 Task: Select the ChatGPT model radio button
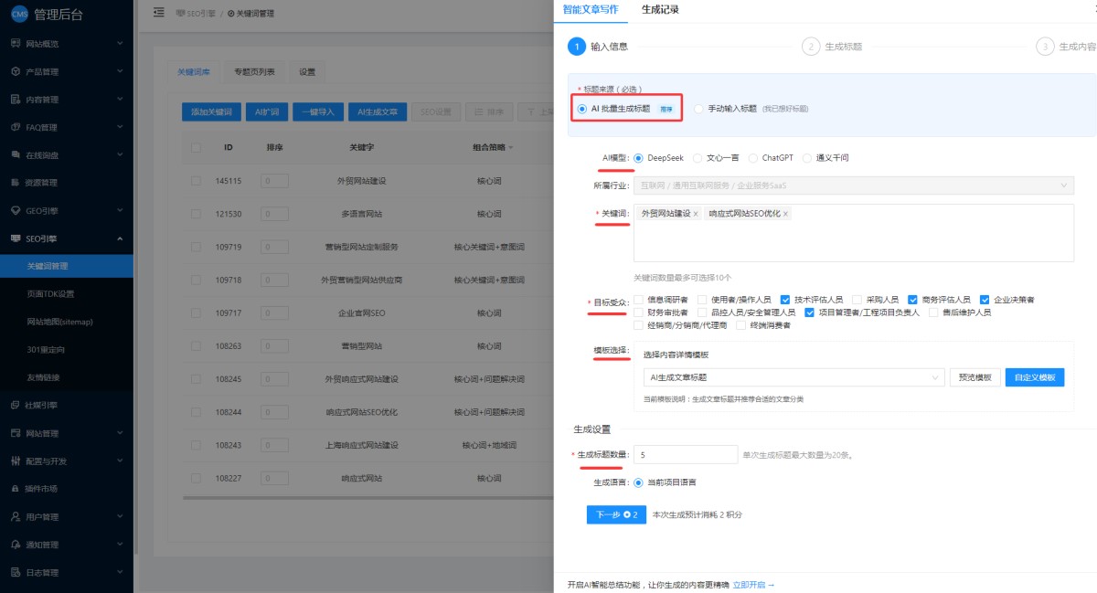[753, 158]
